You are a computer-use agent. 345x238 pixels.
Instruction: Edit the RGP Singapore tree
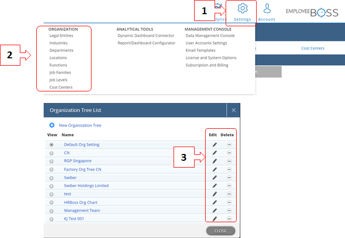pyautogui.click(x=215, y=161)
